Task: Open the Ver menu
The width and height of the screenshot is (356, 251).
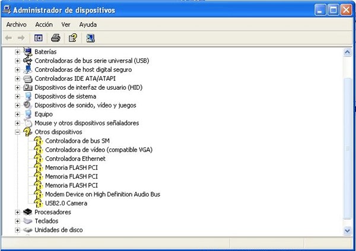Action: click(66, 24)
